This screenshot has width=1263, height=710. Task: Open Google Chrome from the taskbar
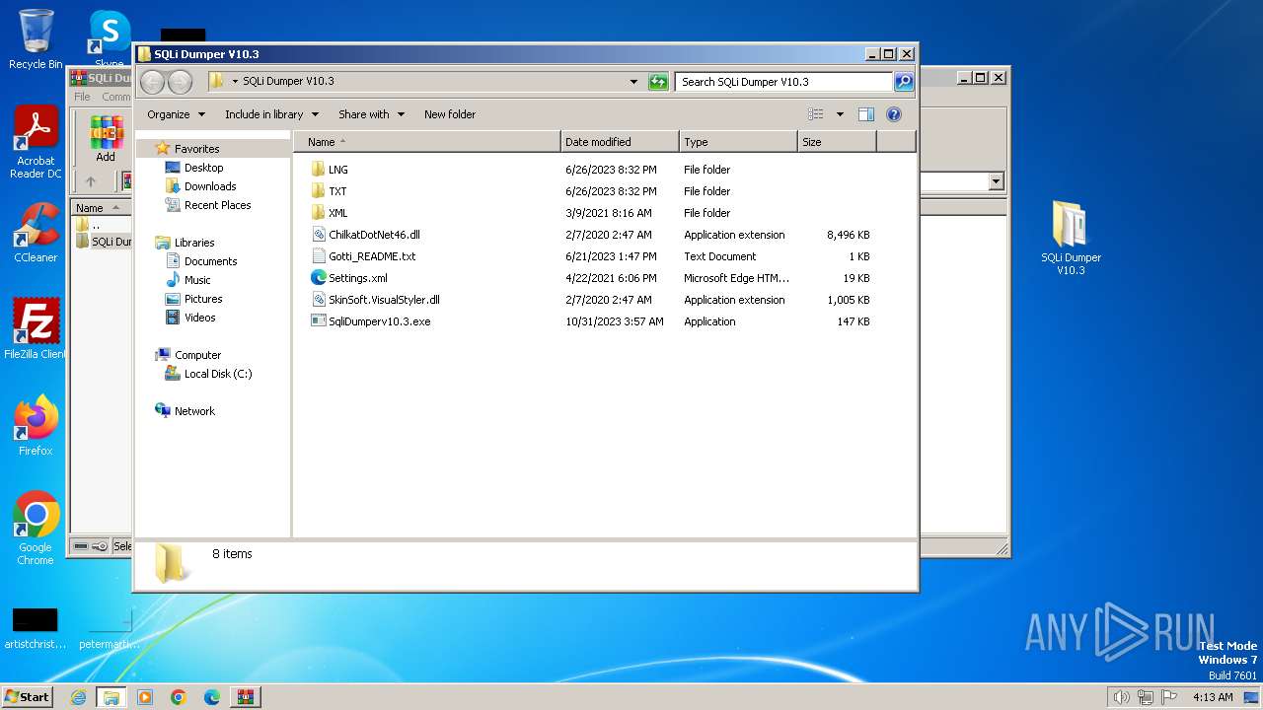179,697
